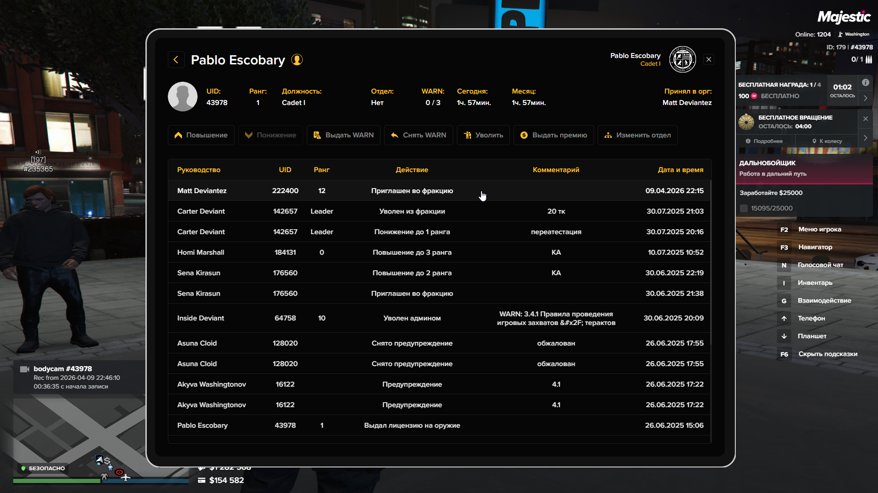Click the player avatar thumbnail
Image resolution: width=878 pixels, height=493 pixels.
(182, 97)
